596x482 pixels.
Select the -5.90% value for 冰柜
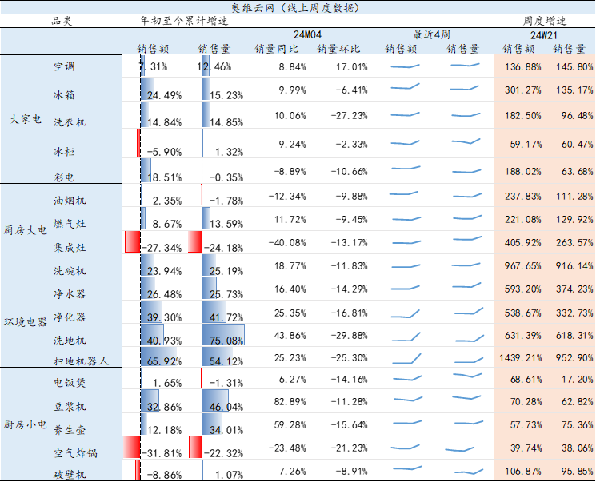164,153
